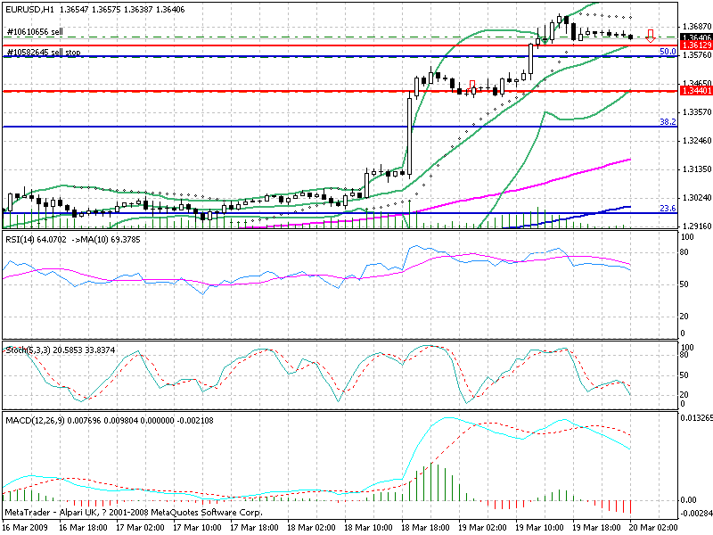
Task: Click the 19 Mar 02:00 time label
Action: [483, 528]
